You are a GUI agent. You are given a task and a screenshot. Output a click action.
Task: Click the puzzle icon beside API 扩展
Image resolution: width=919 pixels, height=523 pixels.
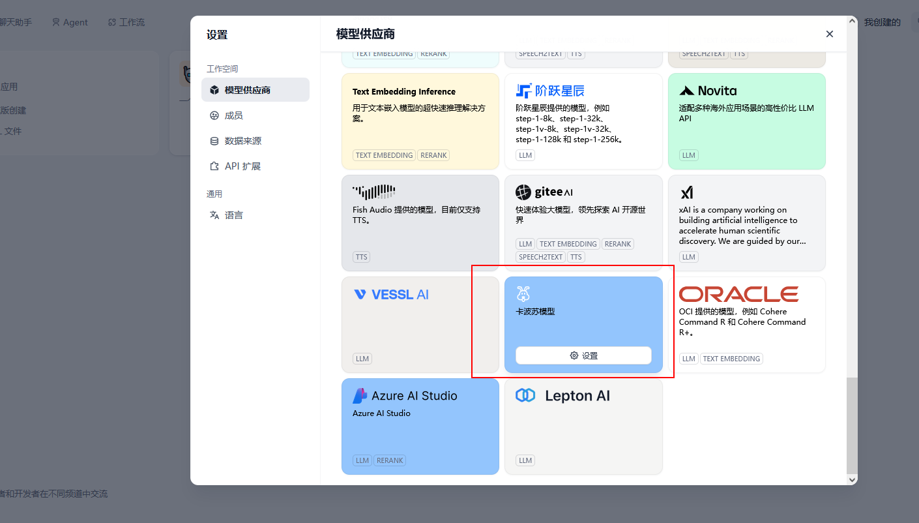pos(214,166)
